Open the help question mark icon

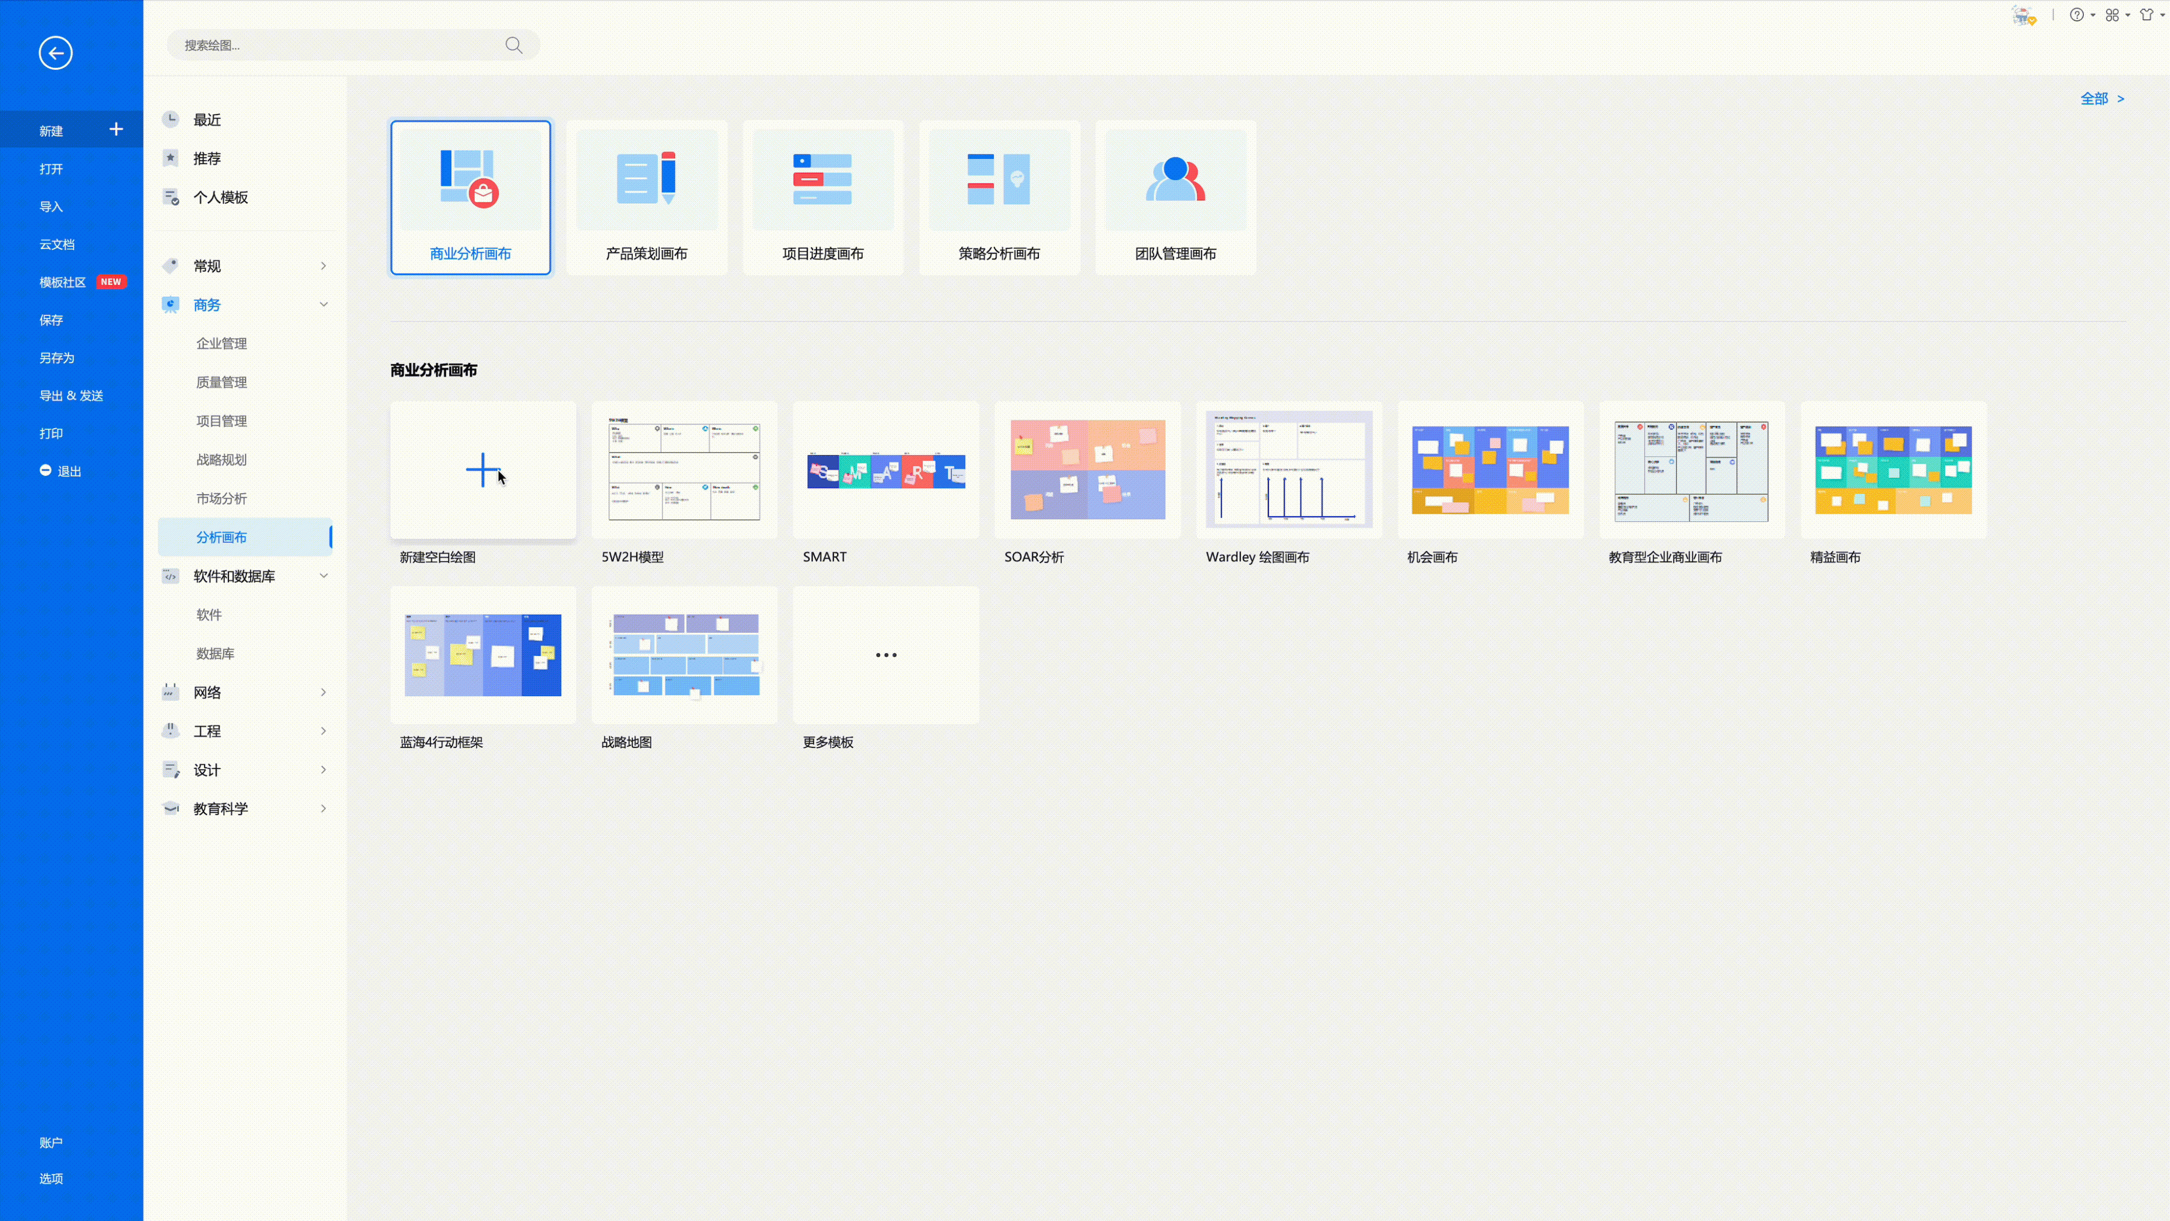click(x=2077, y=15)
